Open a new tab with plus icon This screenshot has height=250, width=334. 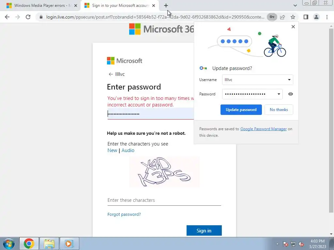(x=166, y=6)
